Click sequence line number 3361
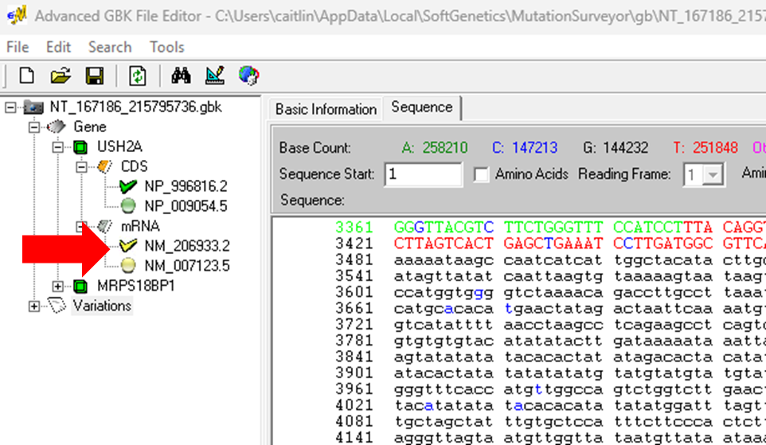 [x=354, y=227]
